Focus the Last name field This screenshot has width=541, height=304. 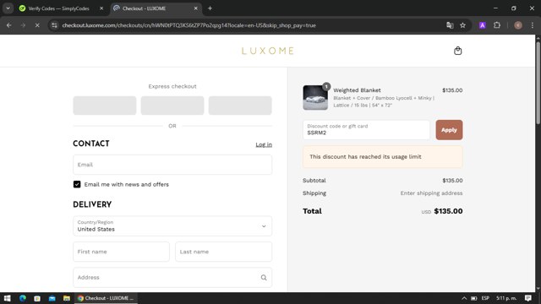(223, 252)
